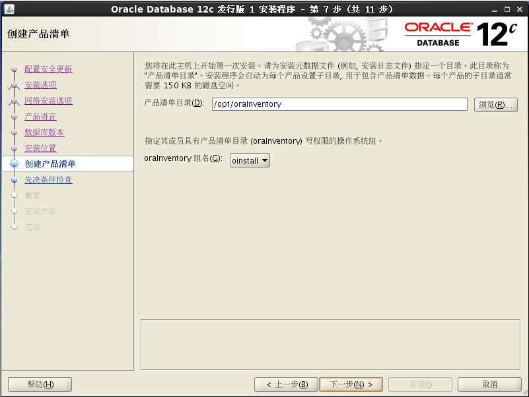Click the 浏览(R)... browse button
This screenshot has width=529, height=397.
(495, 104)
